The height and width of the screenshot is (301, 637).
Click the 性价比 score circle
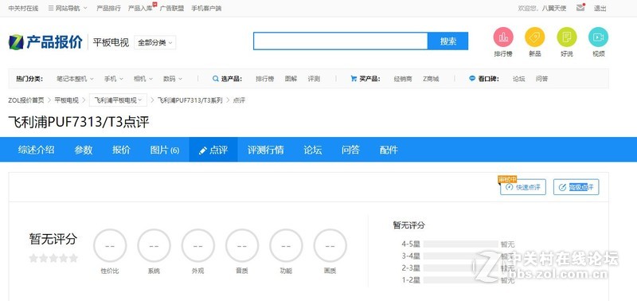[x=110, y=245]
